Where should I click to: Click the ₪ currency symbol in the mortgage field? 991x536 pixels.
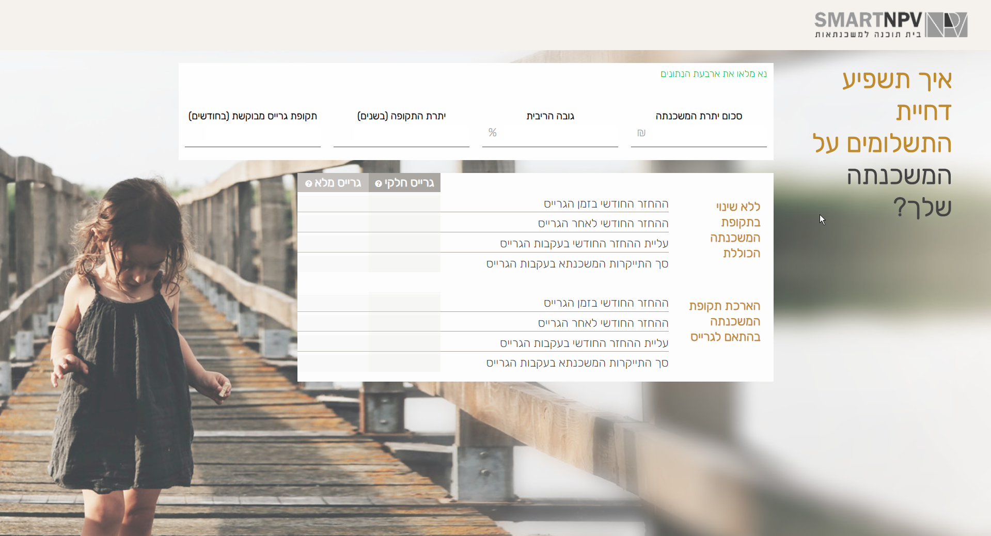coord(641,133)
